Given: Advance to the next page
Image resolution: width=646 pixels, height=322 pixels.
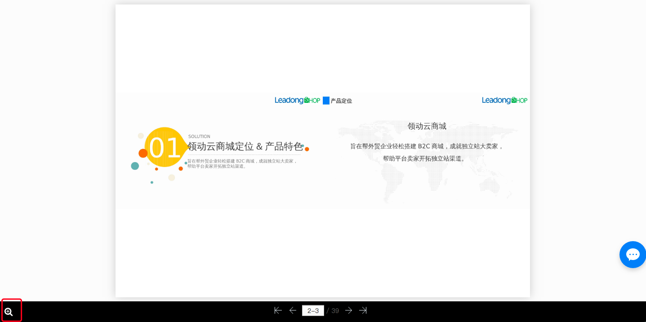Looking at the screenshot, I should [349, 310].
